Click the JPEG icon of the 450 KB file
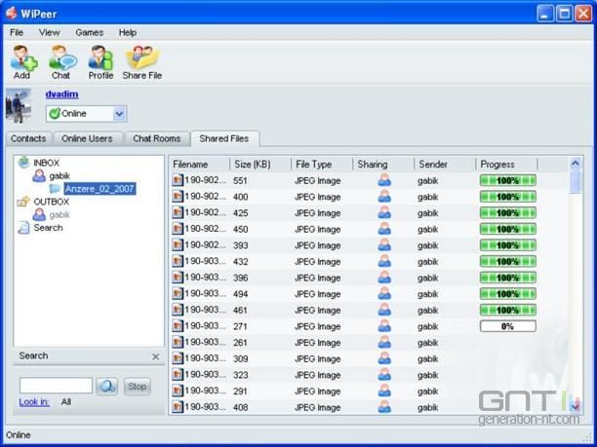597x447 pixels. click(178, 229)
